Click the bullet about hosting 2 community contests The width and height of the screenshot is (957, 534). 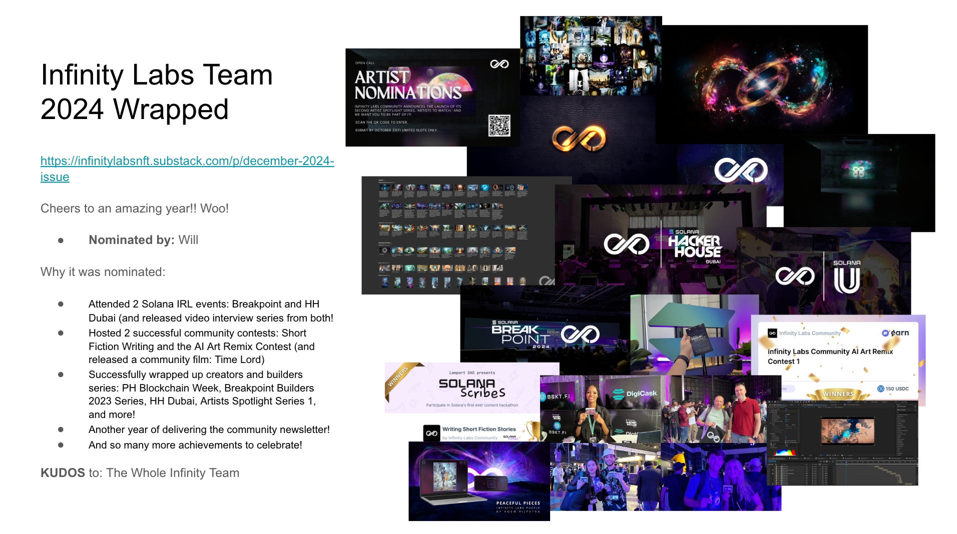(202, 346)
